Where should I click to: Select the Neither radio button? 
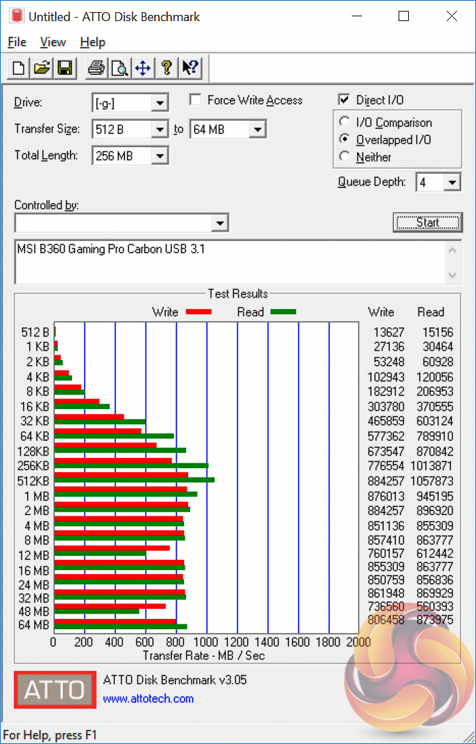(345, 156)
